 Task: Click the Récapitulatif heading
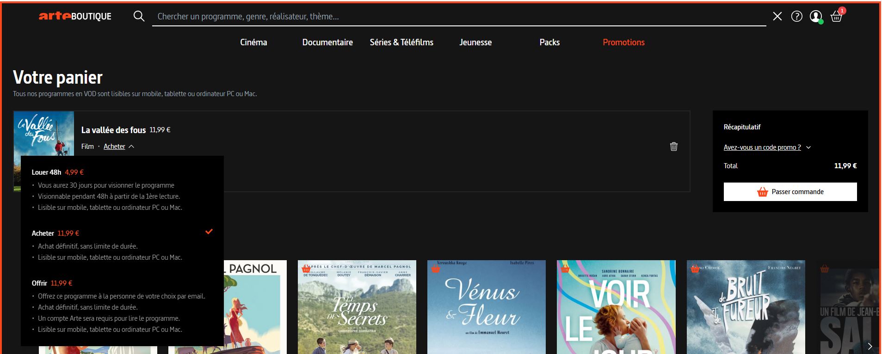tap(742, 127)
